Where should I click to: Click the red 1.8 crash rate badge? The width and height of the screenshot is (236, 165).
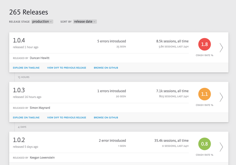[204, 44]
